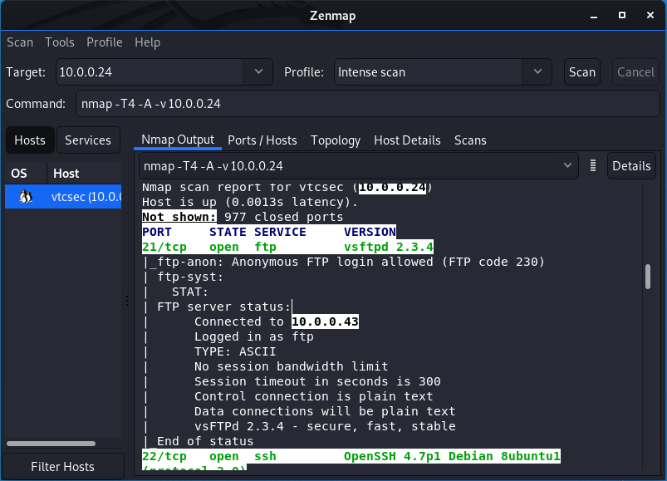Click the 'STATE' column header in output
The width and height of the screenshot is (667, 481).
(228, 232)
